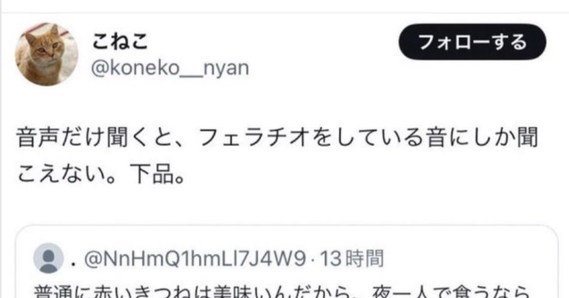This screenshot has width=569, height=298.
Task: Open the @NnHmQ1hmLI7J4W9 quoted account
Action: 194,259
